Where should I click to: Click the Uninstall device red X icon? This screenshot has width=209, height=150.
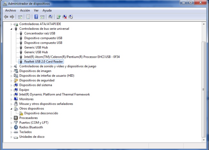click(x=65, y=17)
